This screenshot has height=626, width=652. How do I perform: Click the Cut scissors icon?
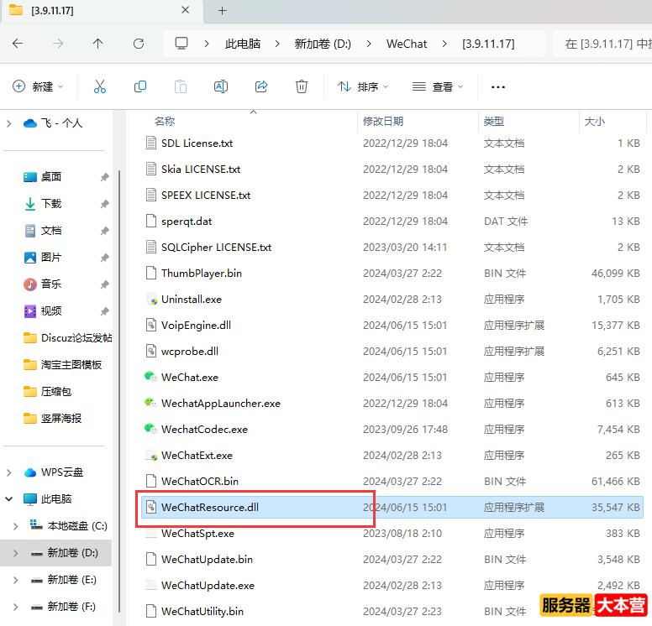pos(100,86)
